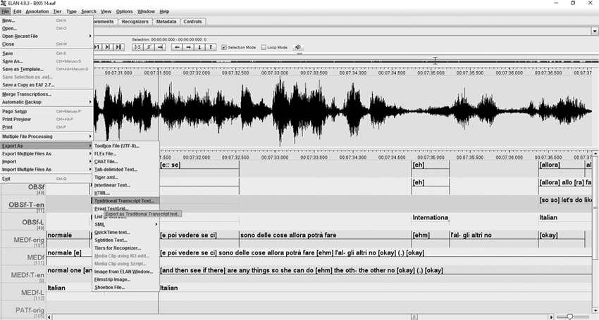Open the dropdown arrow at top right panel
The image size is (599, 320).
(x=595, y=31)
